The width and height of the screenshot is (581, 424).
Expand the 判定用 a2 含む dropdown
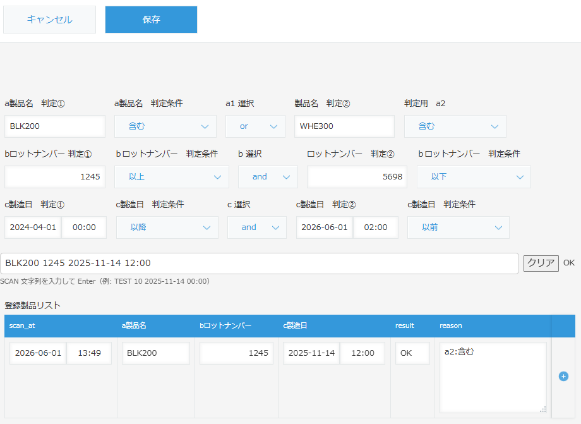[455, 126]
